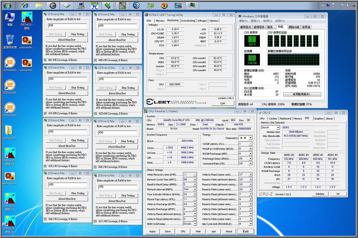This screenshot has width=358, height=238.
Task: Switch to the Overclocking tab in E-LEET
Action: click(188, 21)
